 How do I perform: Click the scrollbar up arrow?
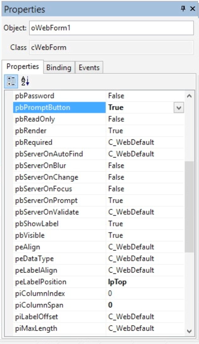pyautogui.click(x=189, y=96)
